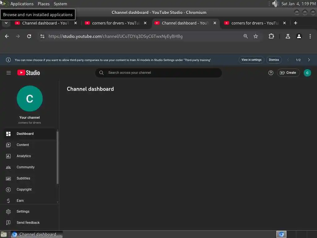Image resolution: width=317 pixels, height=238 pixels.
Task: Open the Analytics section icon
Action: click(8, 156)
